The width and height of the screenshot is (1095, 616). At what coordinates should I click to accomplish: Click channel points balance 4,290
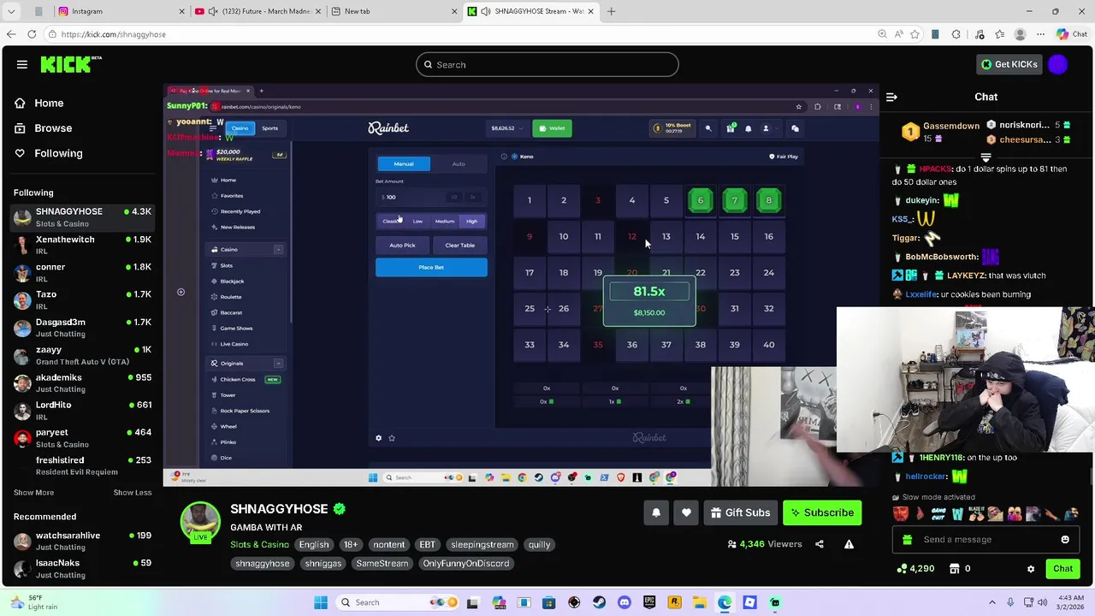pos(915,569)
